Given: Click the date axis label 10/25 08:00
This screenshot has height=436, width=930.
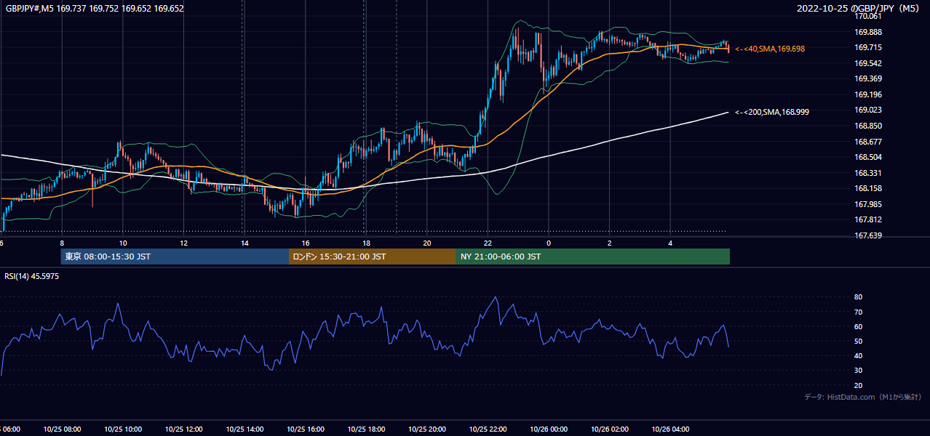Looking at the screenshot, I should 62,429.
